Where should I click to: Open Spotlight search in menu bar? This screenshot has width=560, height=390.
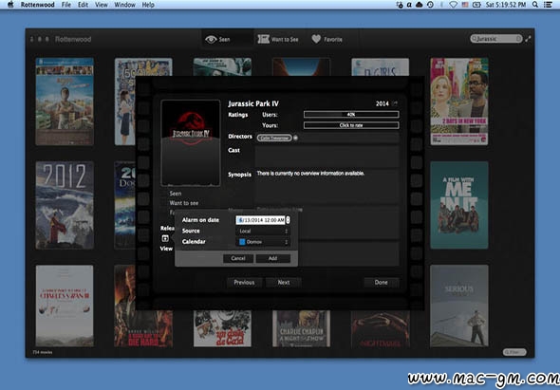tap(535, 5)
